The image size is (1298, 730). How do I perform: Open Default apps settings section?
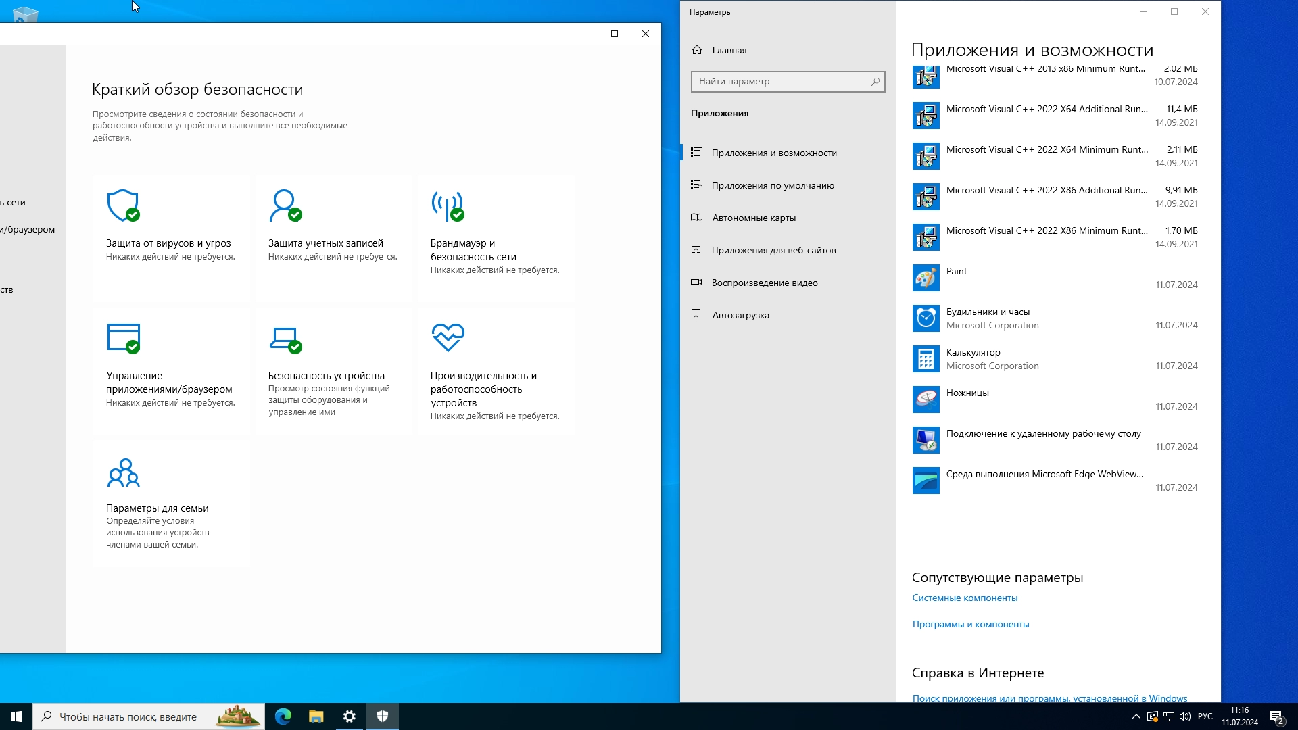772,185
